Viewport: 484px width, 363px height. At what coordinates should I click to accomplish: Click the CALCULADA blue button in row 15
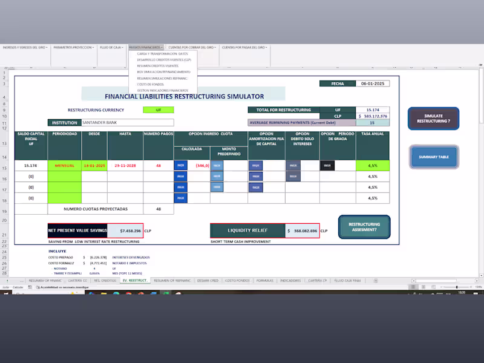pyautogui.click(x=180, y=165)
